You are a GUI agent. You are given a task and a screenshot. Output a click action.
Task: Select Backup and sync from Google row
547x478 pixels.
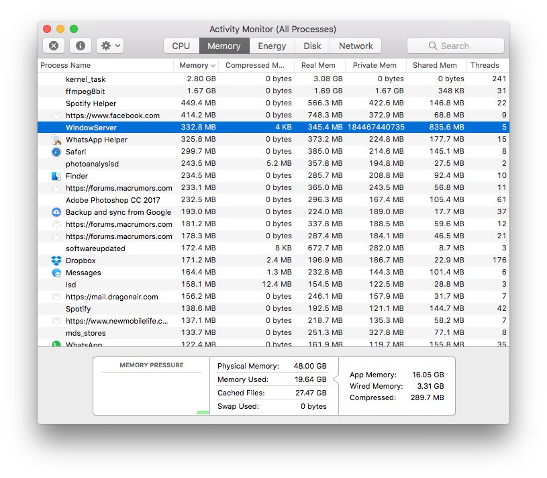pyautogui.click(x=273, y=212)
